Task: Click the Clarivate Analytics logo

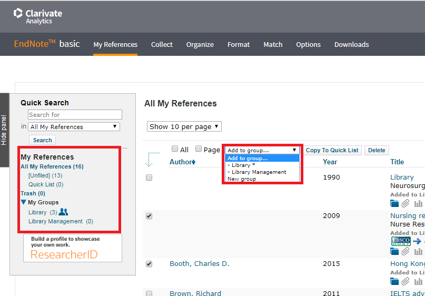Action: pyautogui.click(x=38, y=16)
